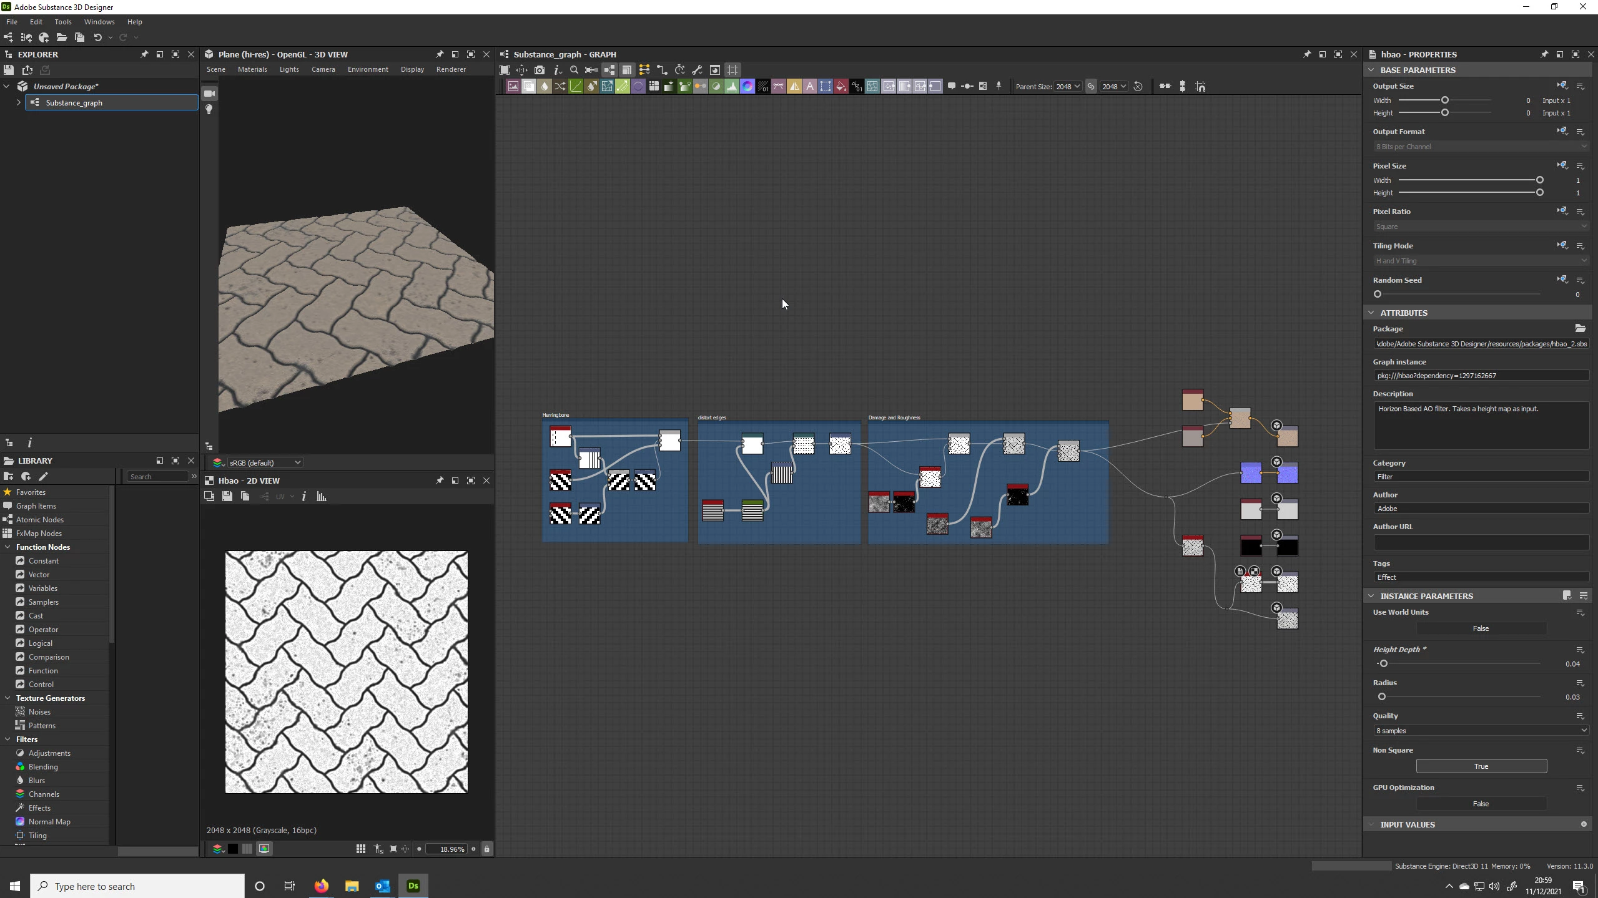Collapse the Texture Generators library section

point(7,698)
